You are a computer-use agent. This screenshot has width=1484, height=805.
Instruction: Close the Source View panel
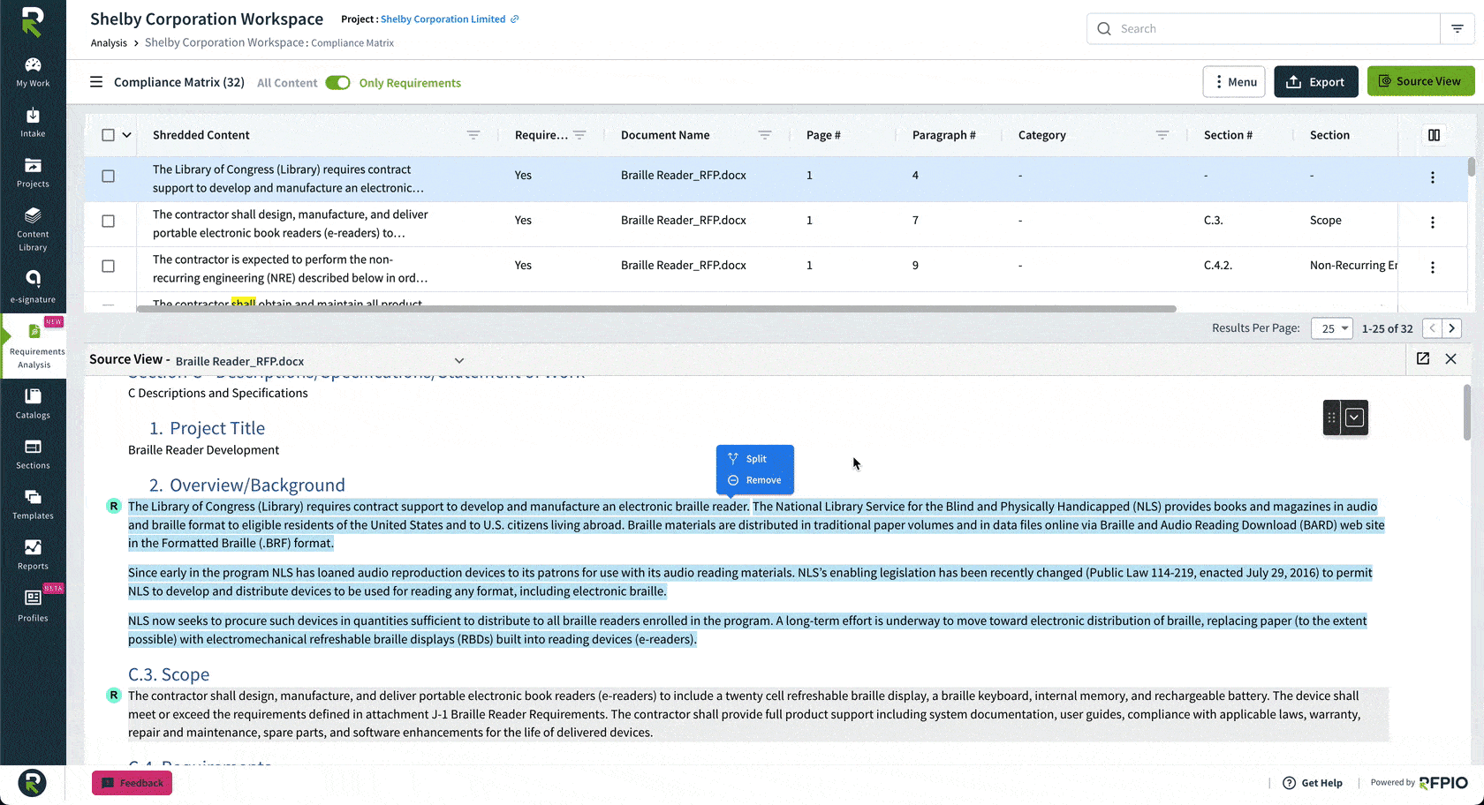(1450, 358)
